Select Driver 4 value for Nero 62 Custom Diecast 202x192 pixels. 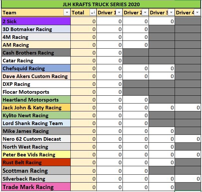(188, 139)
